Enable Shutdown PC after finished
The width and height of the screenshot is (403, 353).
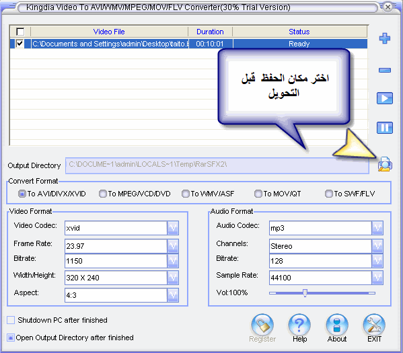click(11, 320)
